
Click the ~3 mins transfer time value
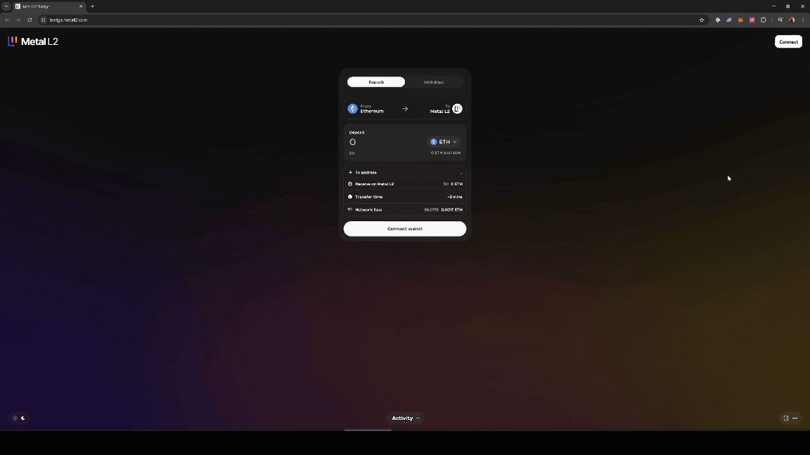(x=455, y=197)
